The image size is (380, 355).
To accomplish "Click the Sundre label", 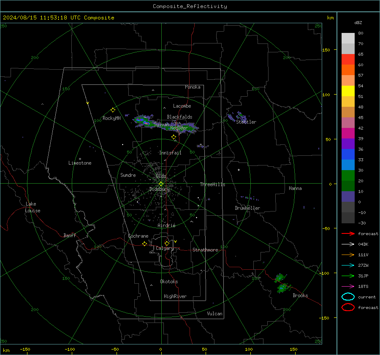I will (x=128, y=175).
